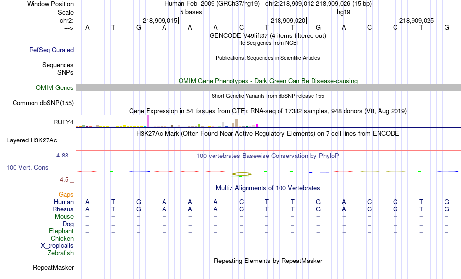Click the Zebrafish alignment row label

click(61, 253)
